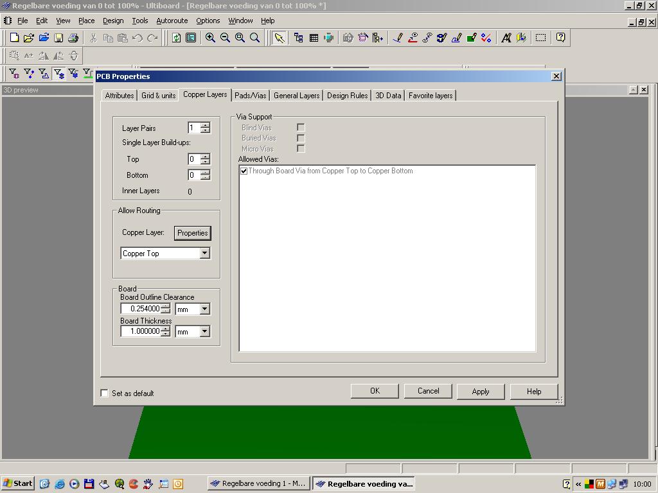Open Board Thickness units dropdown
Screen dimensions: 658x493
coord(204,332)
